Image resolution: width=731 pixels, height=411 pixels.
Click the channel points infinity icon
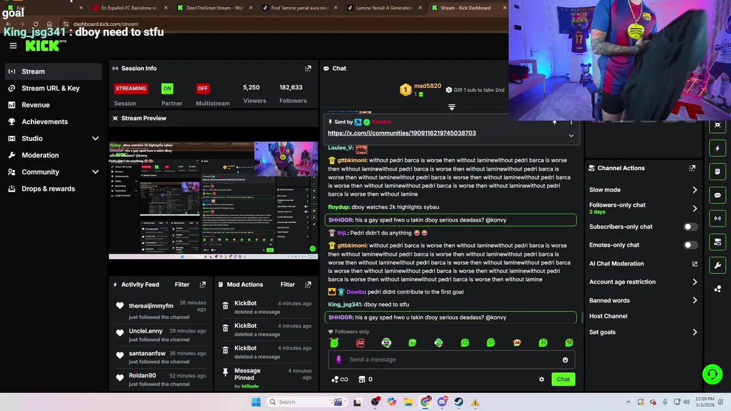tap(340, 379)
